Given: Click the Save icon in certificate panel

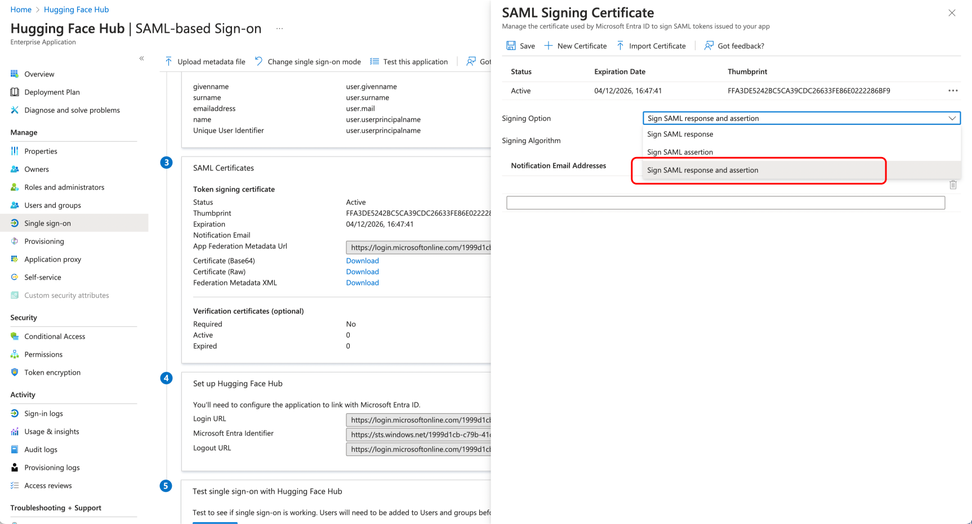Looking at the screenshot, I should tap(511, 46).
